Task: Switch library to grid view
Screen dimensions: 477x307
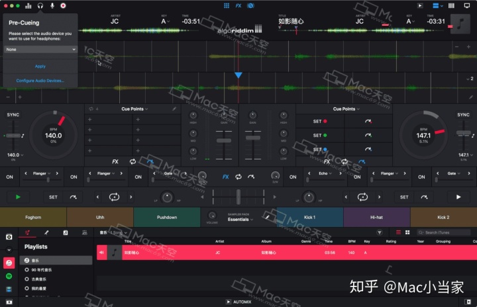Action: coord(407,232)
